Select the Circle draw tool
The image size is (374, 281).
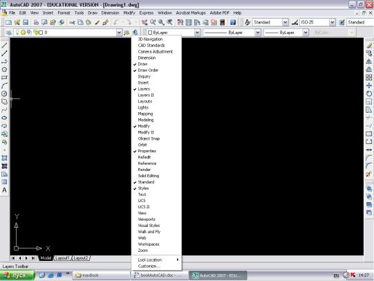[x=4, y=93]
